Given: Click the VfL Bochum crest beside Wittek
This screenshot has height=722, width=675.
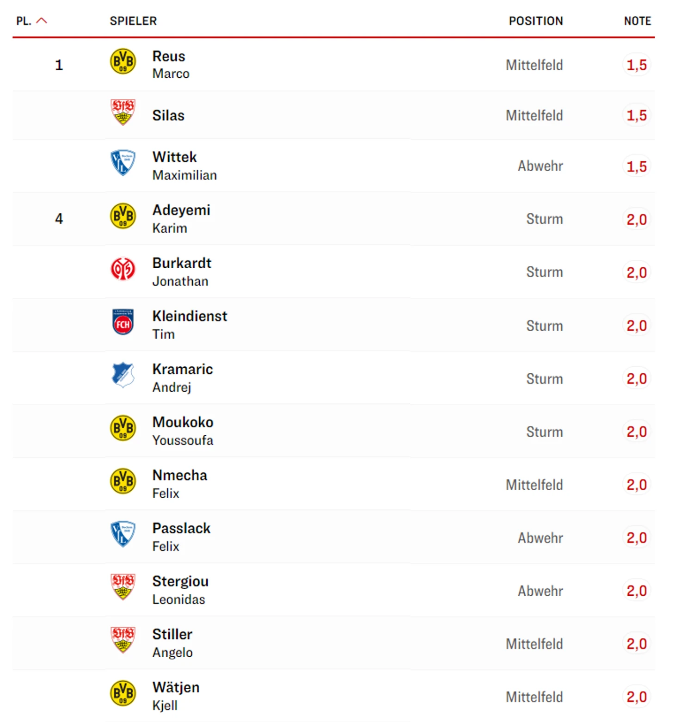Looking at the screenshot, I should [123, 162].
